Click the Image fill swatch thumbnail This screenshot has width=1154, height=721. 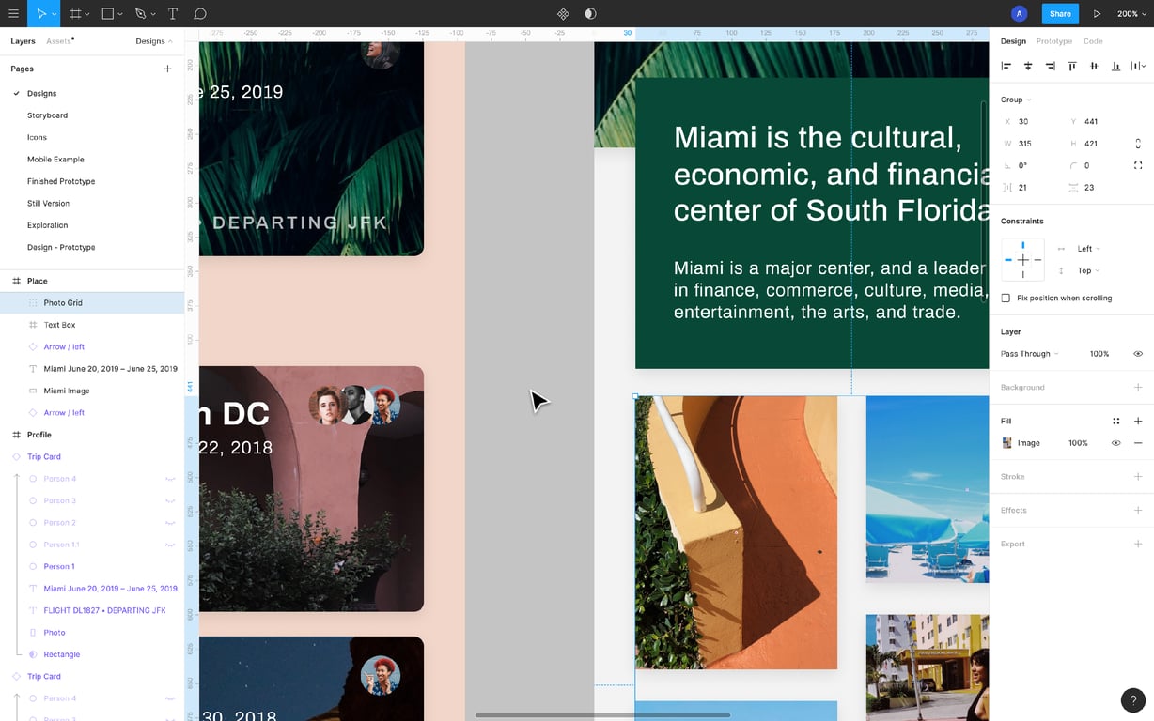point(1007,443)
